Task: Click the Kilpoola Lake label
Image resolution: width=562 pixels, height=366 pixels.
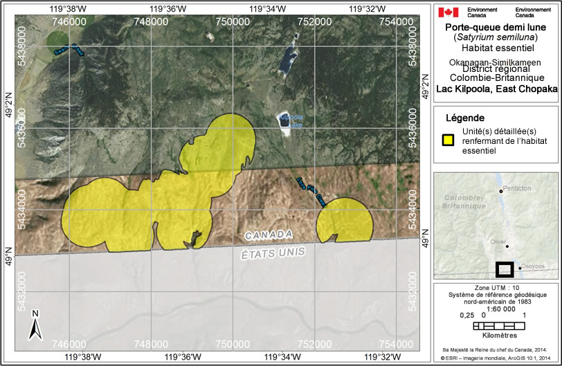Action: [x=292, y=120]
